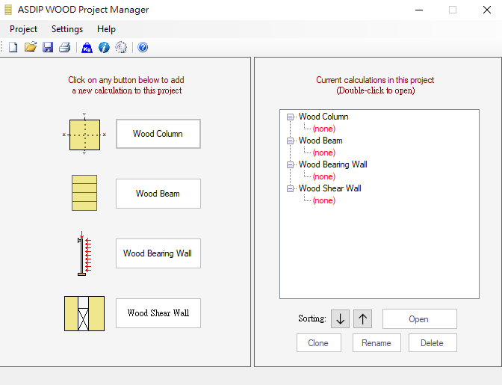Minimize the Project Manager window
Screen dimensions: 502x385
click(419, 10)
